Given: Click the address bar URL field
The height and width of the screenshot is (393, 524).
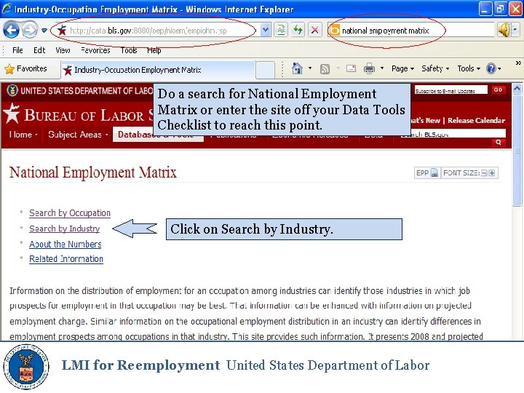Looking at the screenshot, I should coord(157,31).
